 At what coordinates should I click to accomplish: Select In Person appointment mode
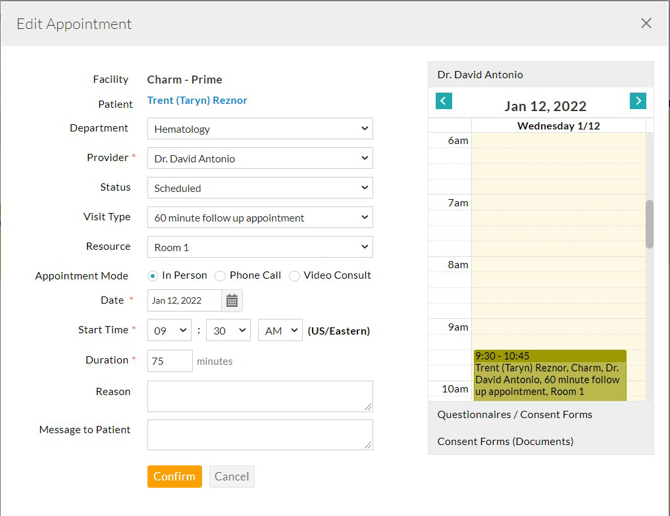(x=153, y=276)
